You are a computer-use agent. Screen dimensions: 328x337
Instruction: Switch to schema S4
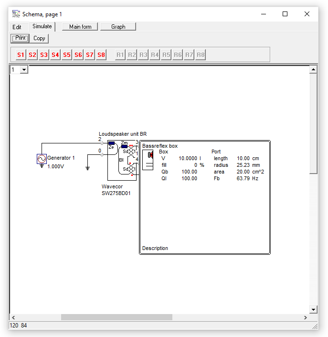pos(55,55)
